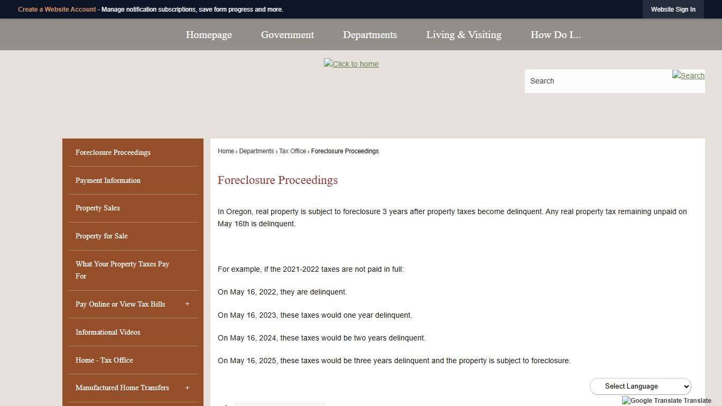The width and height of the screenshot is (722, 406).
Task: Go to Tax Office via breadcrumb
Action: tap(292, 151)
